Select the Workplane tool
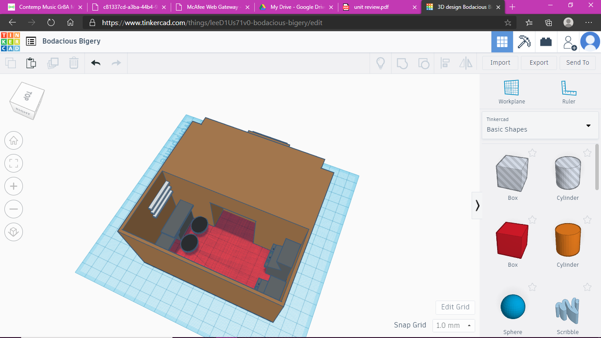Viewport: 601px width, 338px height. [512, 92]
